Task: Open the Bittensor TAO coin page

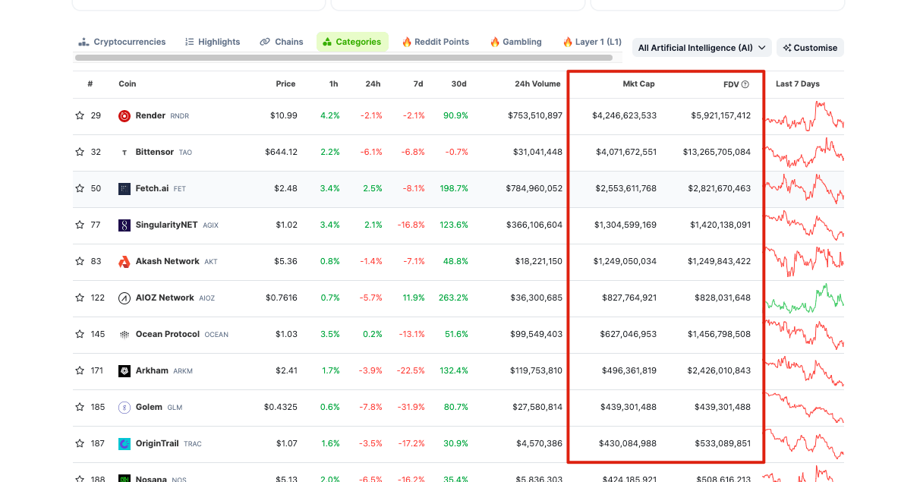Action: click(x=164, y=153)
